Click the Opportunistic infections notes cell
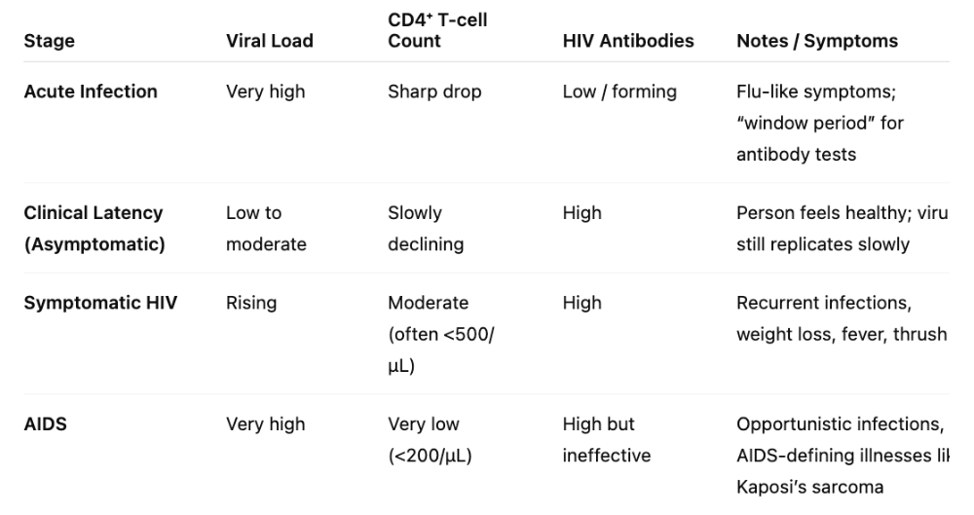Image resolution: width=974 pixels, height=515 pixels. 841,455
